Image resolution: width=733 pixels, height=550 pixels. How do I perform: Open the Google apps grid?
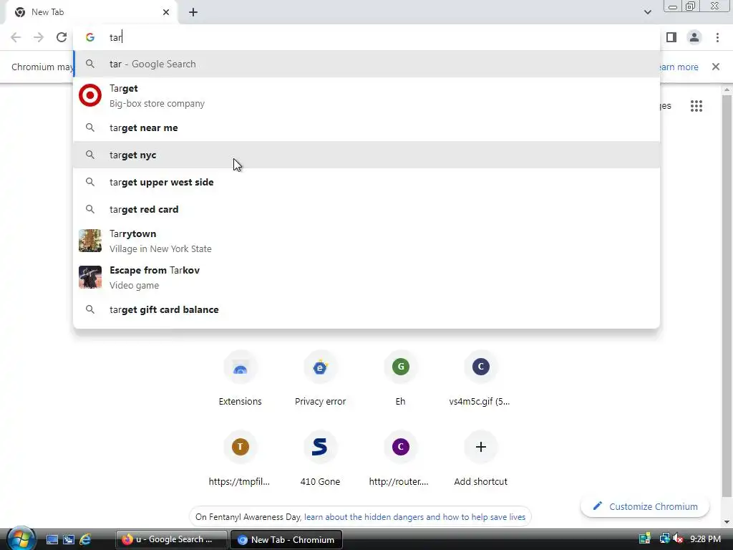pos(696,106)
